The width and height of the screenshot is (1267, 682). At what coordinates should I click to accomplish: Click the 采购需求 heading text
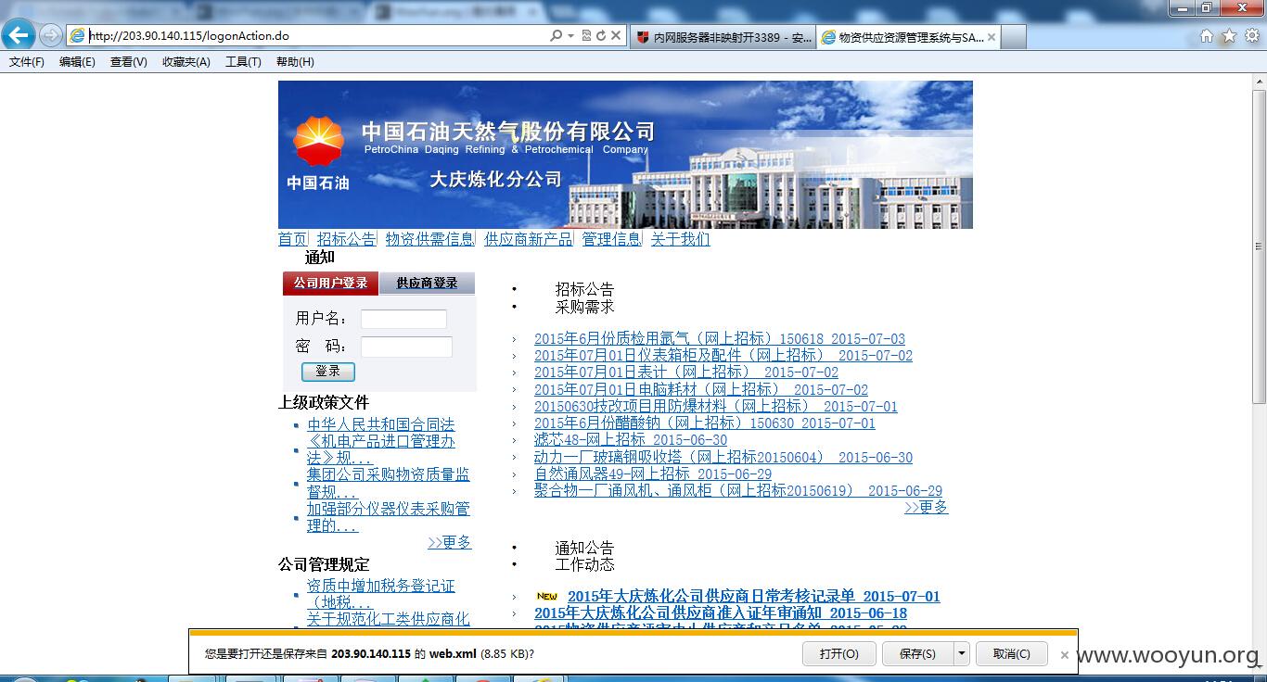pos(584,307)
